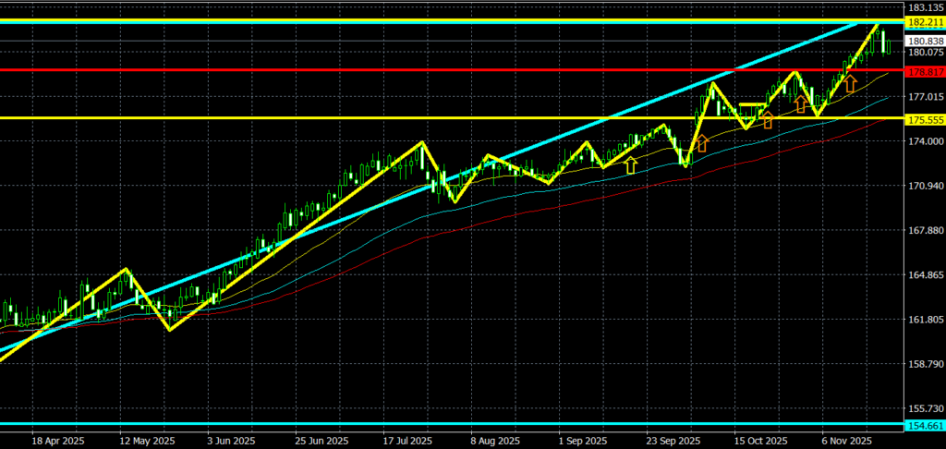Click the yellow 182.211 price label

(x=925, y=22)
